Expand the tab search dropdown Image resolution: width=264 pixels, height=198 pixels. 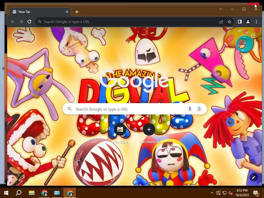pos(220,9)
